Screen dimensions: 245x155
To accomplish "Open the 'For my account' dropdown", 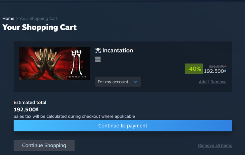I will [x=118, y=82].
